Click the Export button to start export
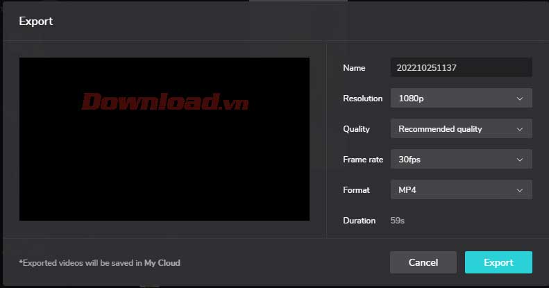This screenshot has width=549, height=288. 498,262
